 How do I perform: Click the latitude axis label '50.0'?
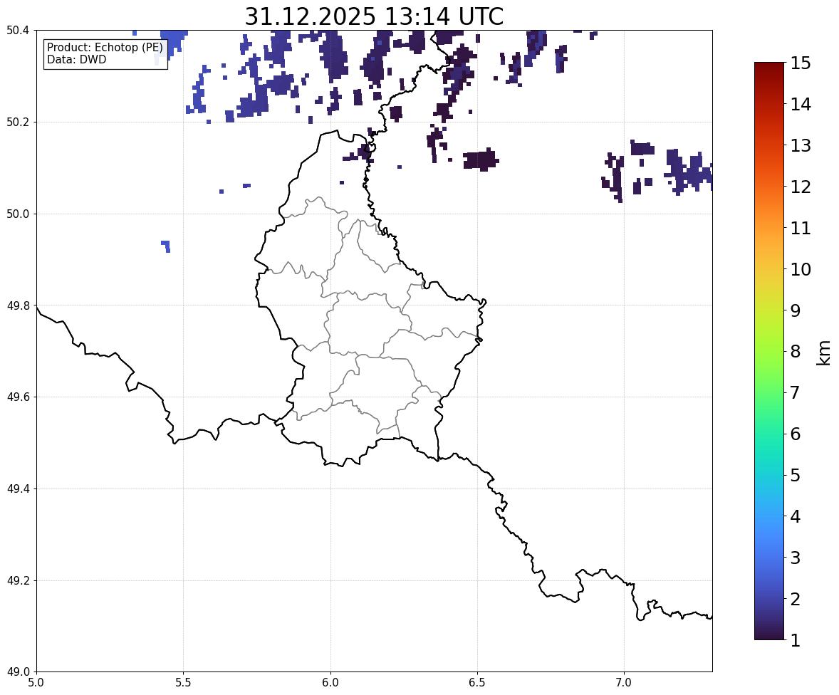pos(18,214)
